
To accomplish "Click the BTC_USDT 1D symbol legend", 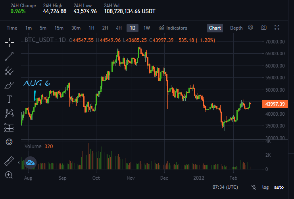I will click(45, 40).
